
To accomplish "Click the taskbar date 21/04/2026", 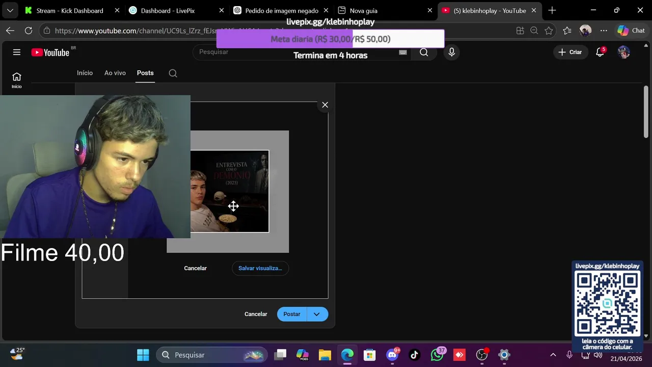I will (x=627, y=359).
